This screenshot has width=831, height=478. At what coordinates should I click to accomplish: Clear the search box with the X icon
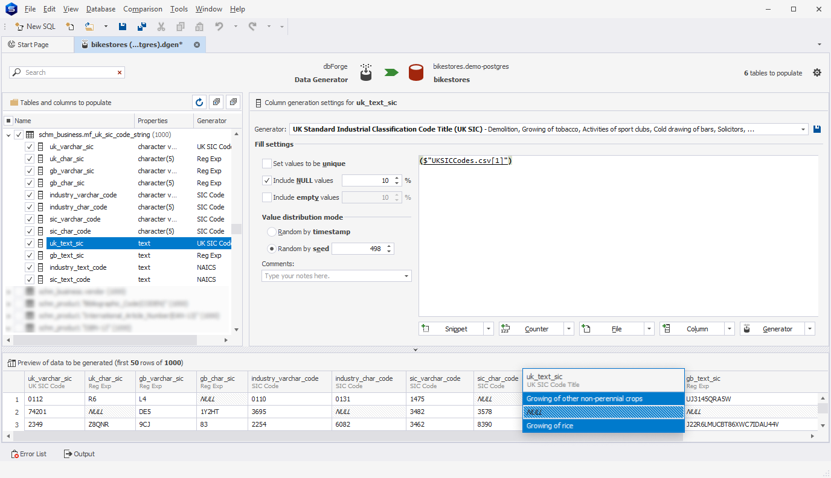click(120, 72)
